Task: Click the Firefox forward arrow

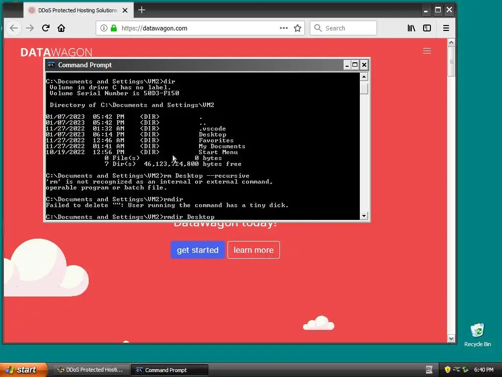Action: coord(30,28)
